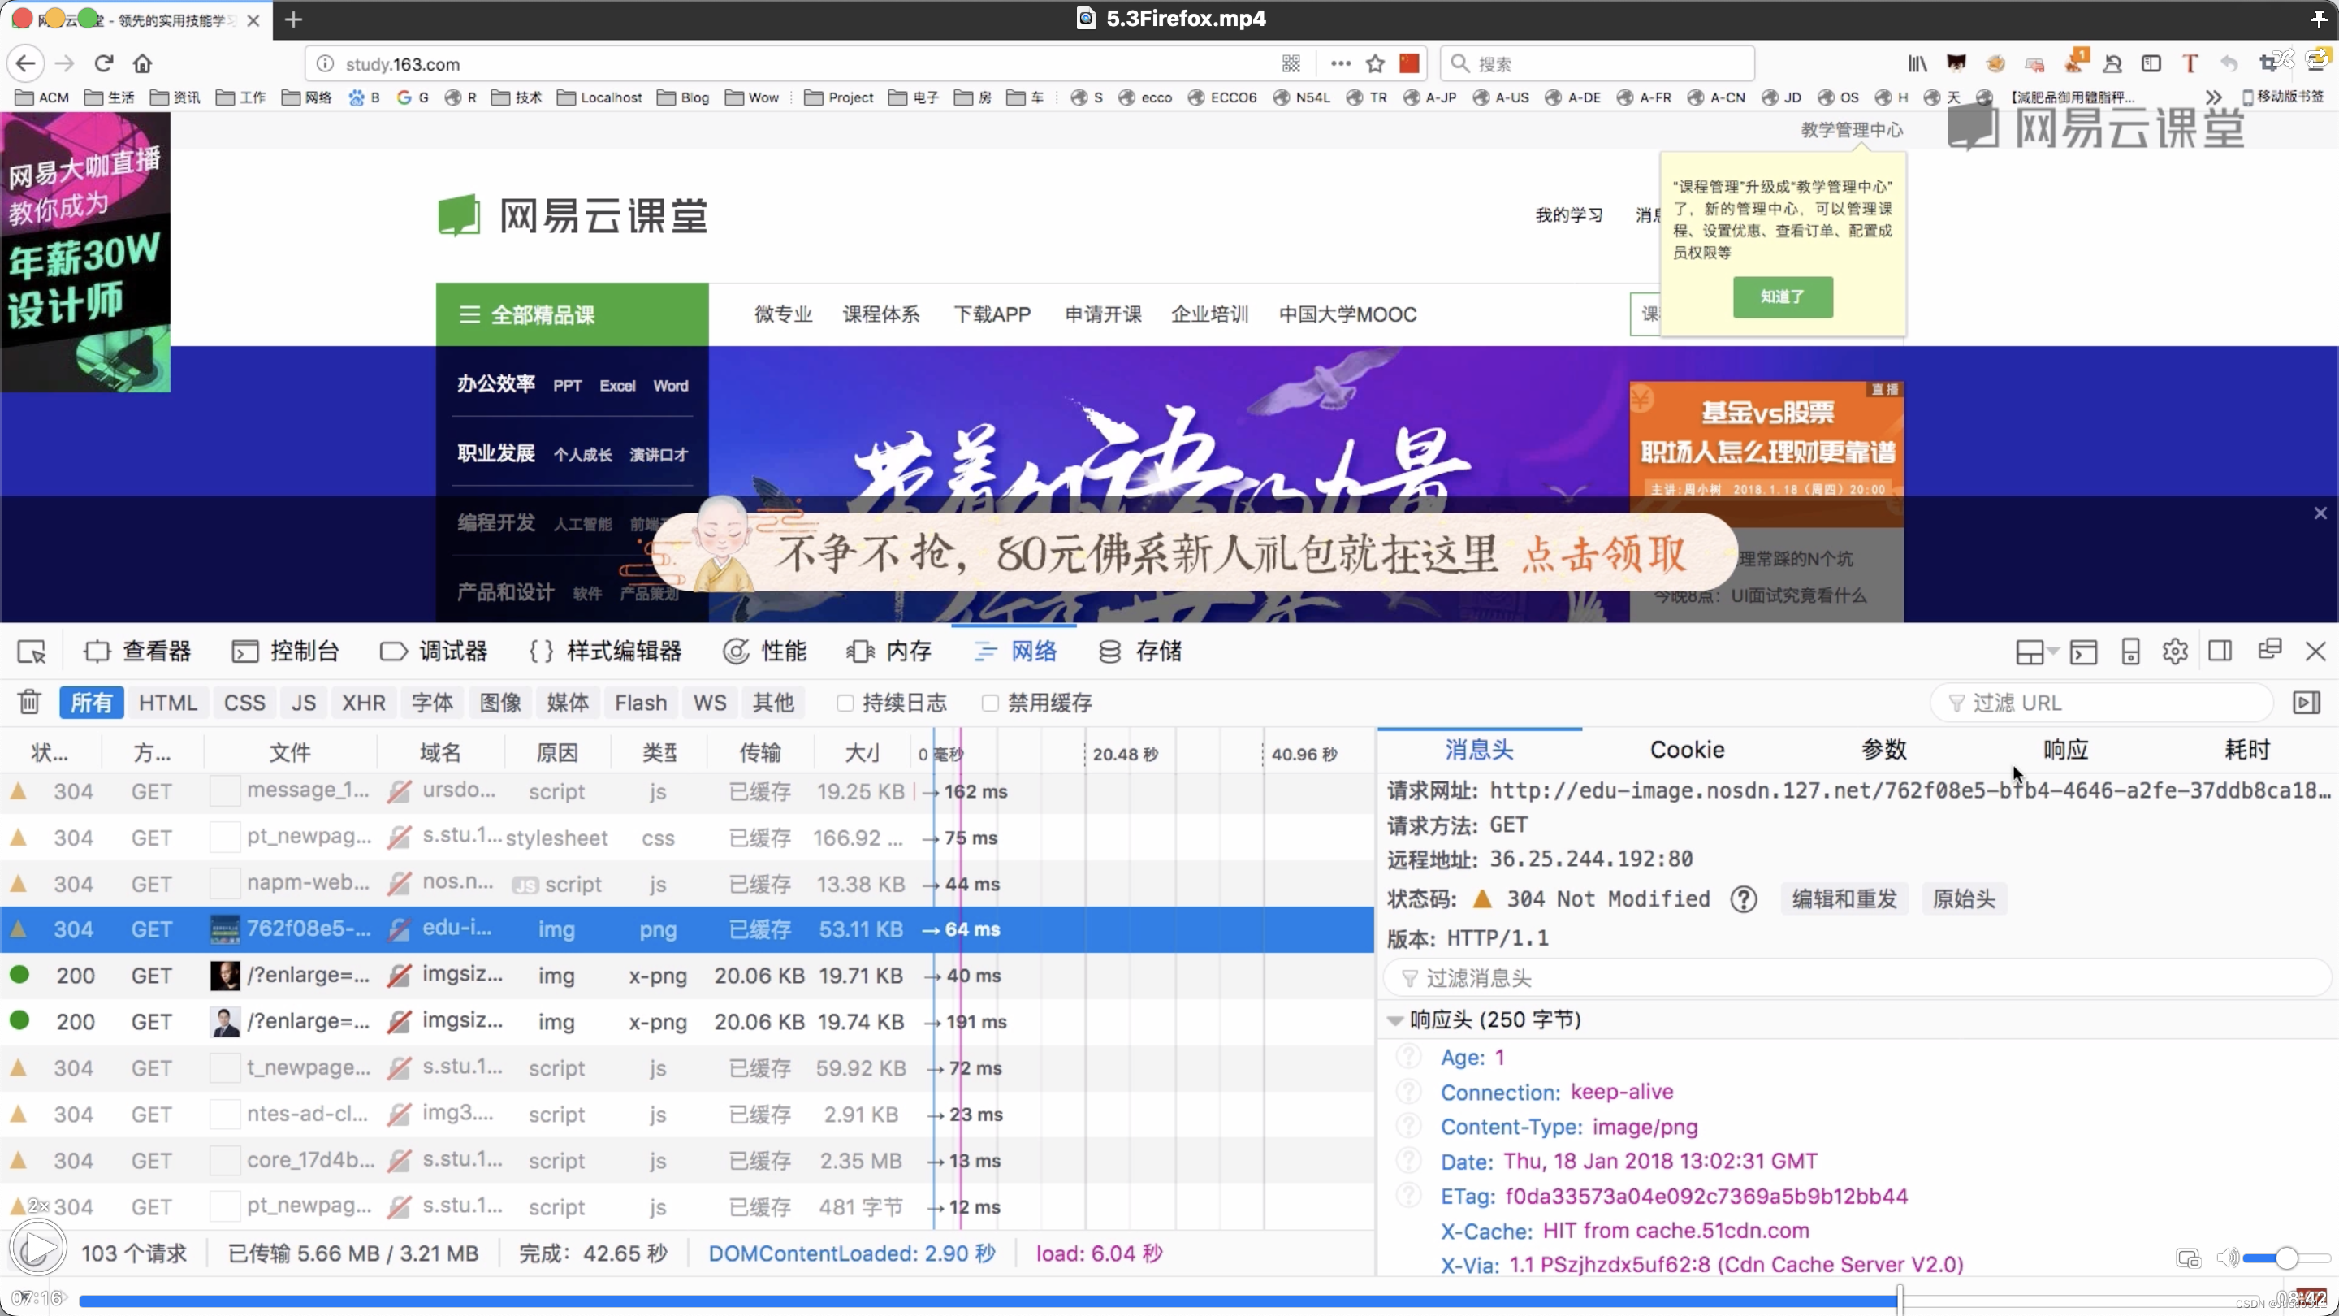Clear network log with trash icon
The height and width of the screenshot is (1316, 2339).
tap(29, 702)
